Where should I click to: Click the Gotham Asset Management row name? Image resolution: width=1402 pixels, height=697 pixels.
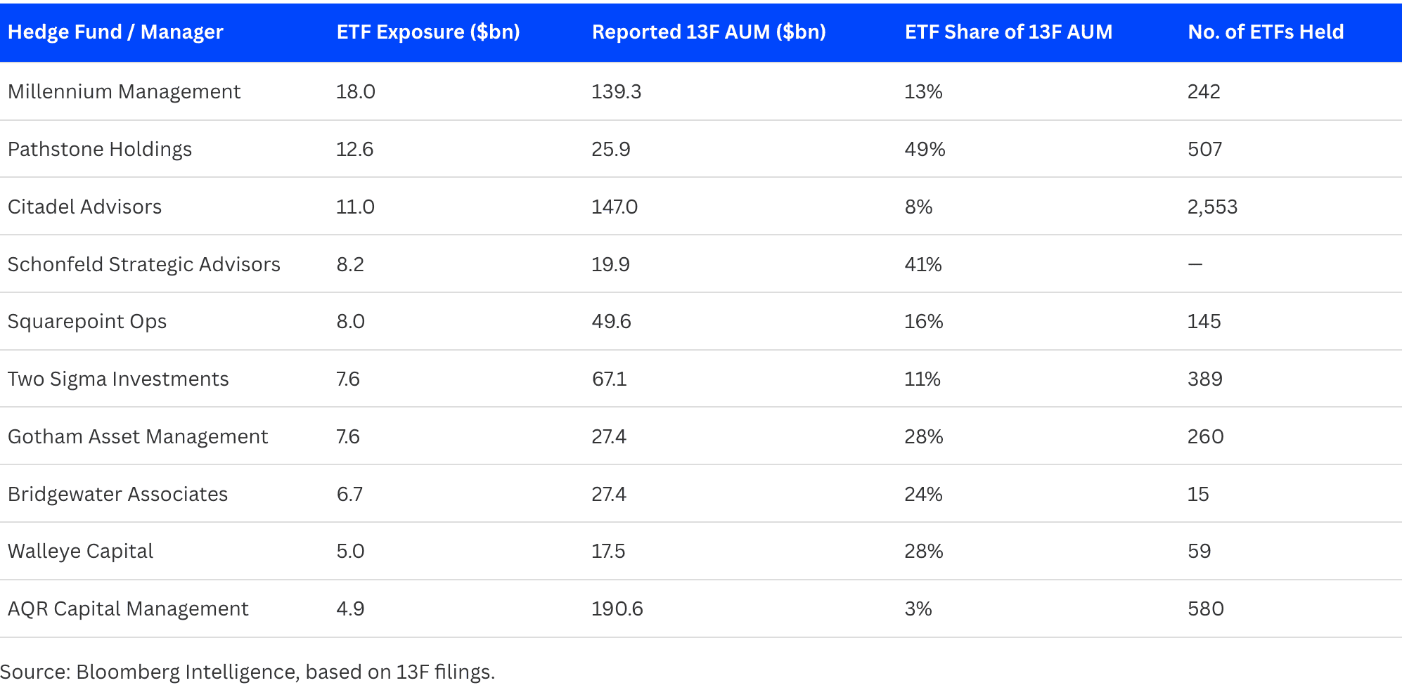point(138,437)
